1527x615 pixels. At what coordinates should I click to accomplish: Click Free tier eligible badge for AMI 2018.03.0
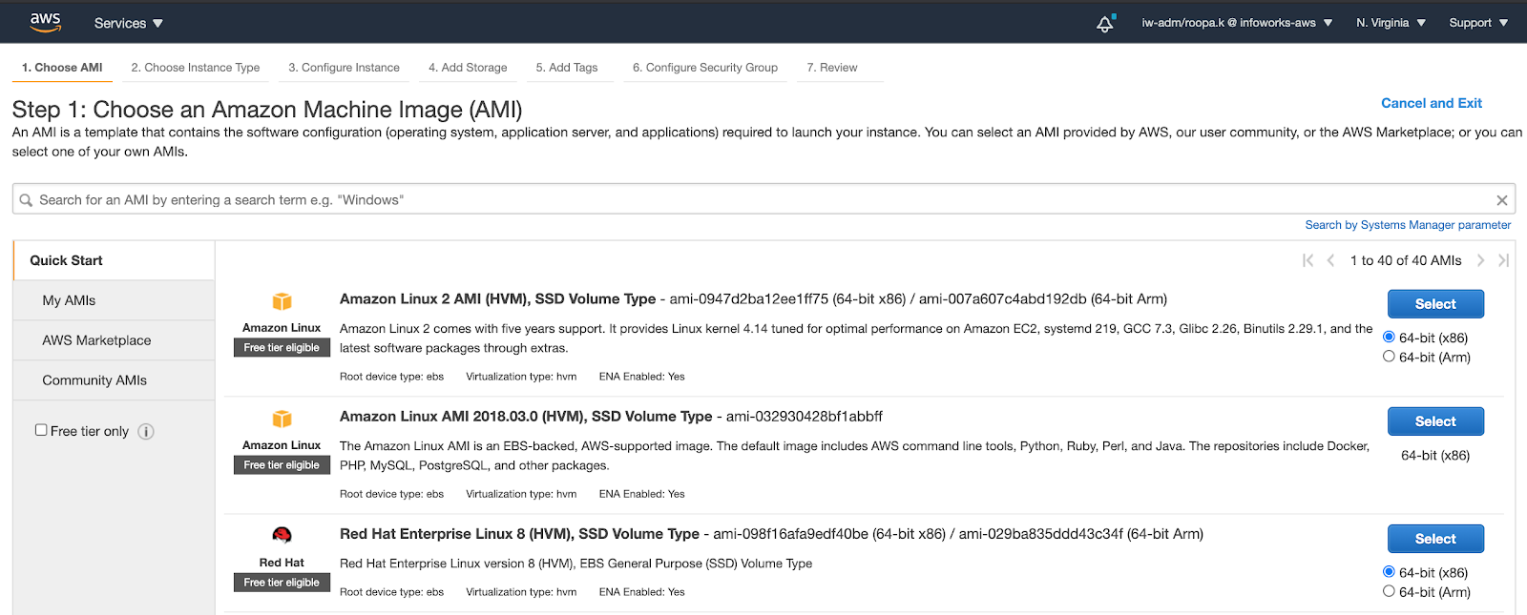(282, 465)
